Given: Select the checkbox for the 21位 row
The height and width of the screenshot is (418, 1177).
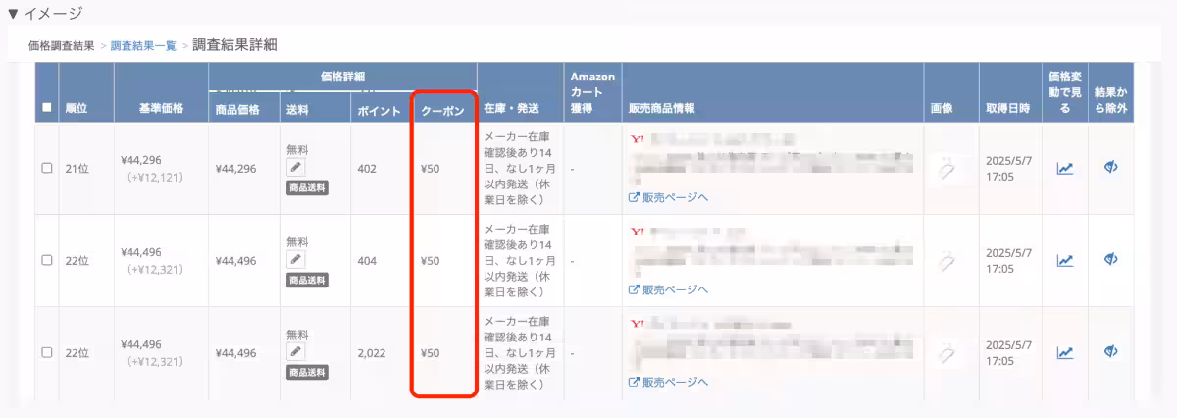Looking at the screenshot, I should [x=47, y=168].
